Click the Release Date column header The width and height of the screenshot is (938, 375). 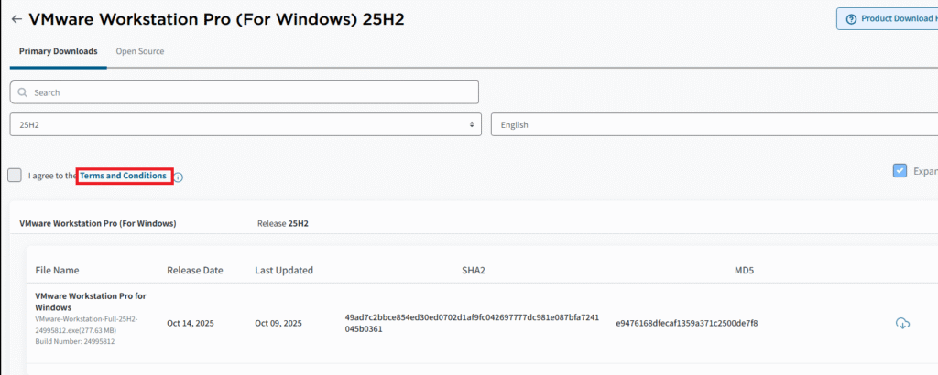tap(195, 270)
